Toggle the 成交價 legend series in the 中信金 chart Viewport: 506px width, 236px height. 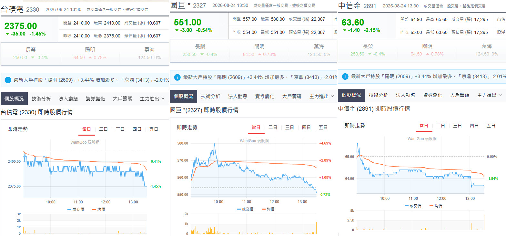(413, 206)
